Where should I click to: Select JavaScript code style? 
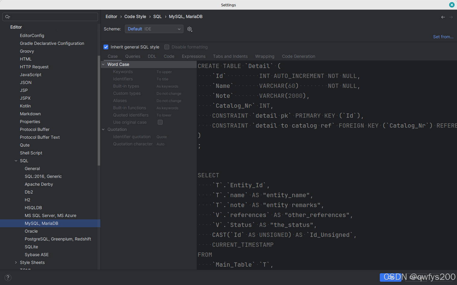point(30,75)
